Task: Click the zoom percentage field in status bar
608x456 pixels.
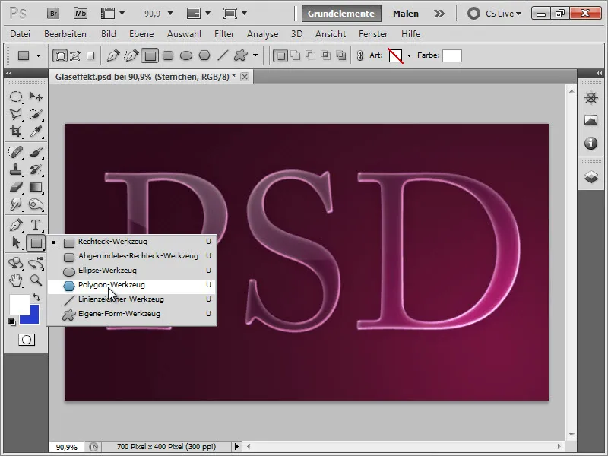Action: click(67, 447)
